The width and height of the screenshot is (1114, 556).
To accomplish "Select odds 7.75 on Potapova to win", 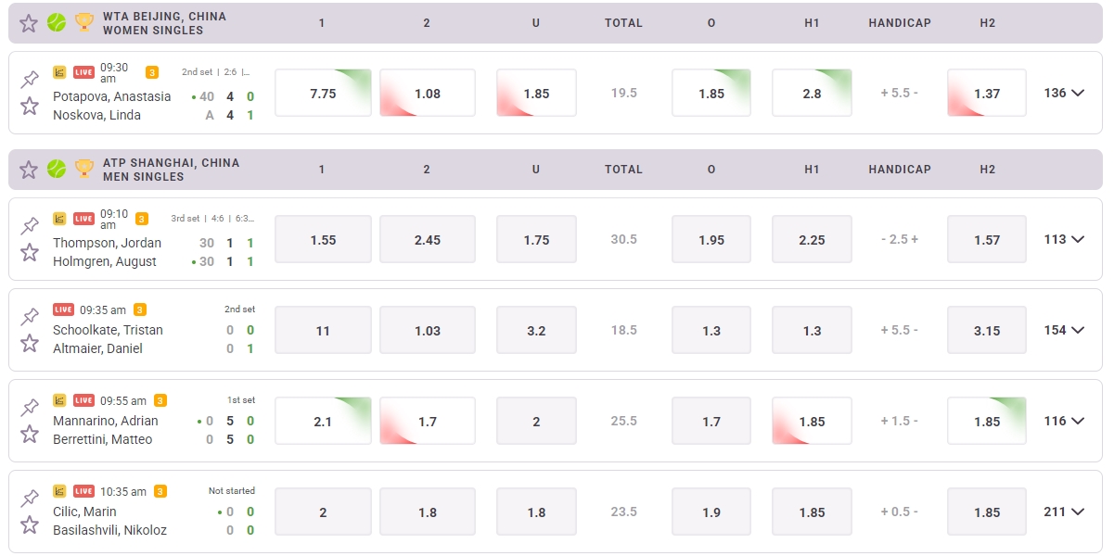I will click(322, 93).
